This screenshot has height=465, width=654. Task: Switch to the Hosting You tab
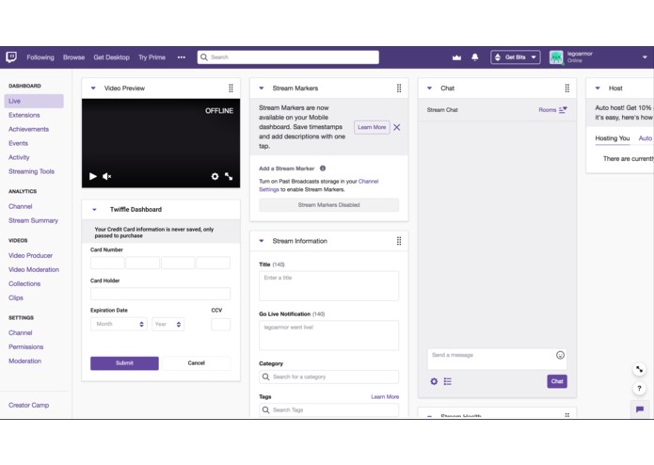[613, 138]
